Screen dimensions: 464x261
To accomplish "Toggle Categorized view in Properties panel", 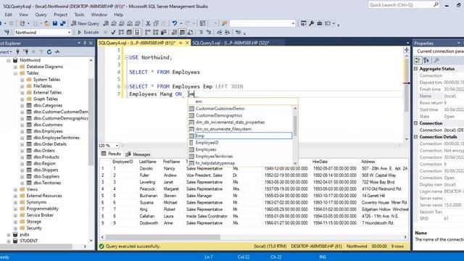I will [x=418, y=60].
